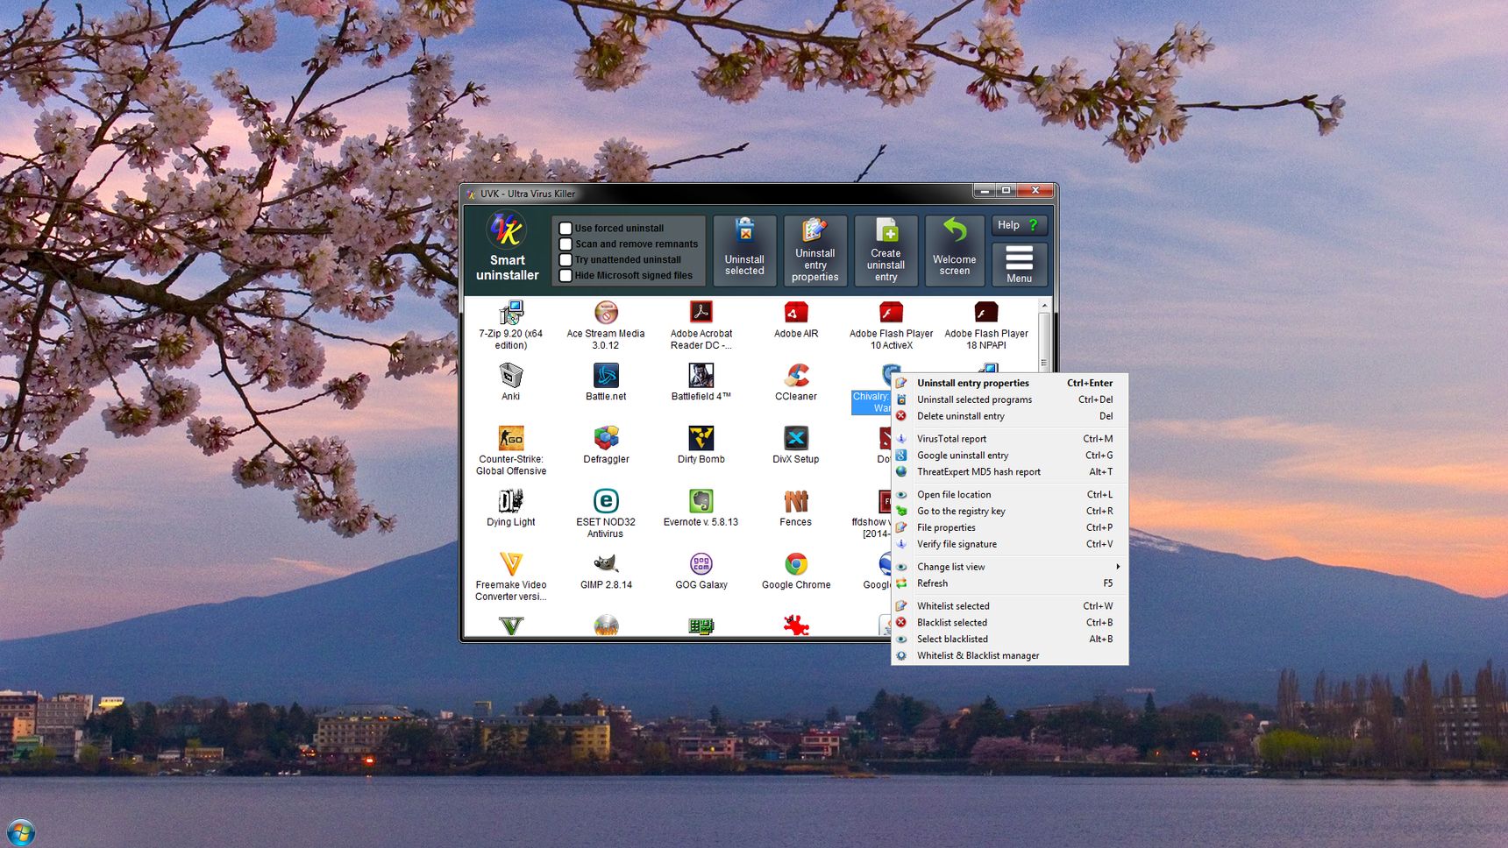Open the Windows Start orb
This screenshot has height=848, width=1508.
[20, 832]
